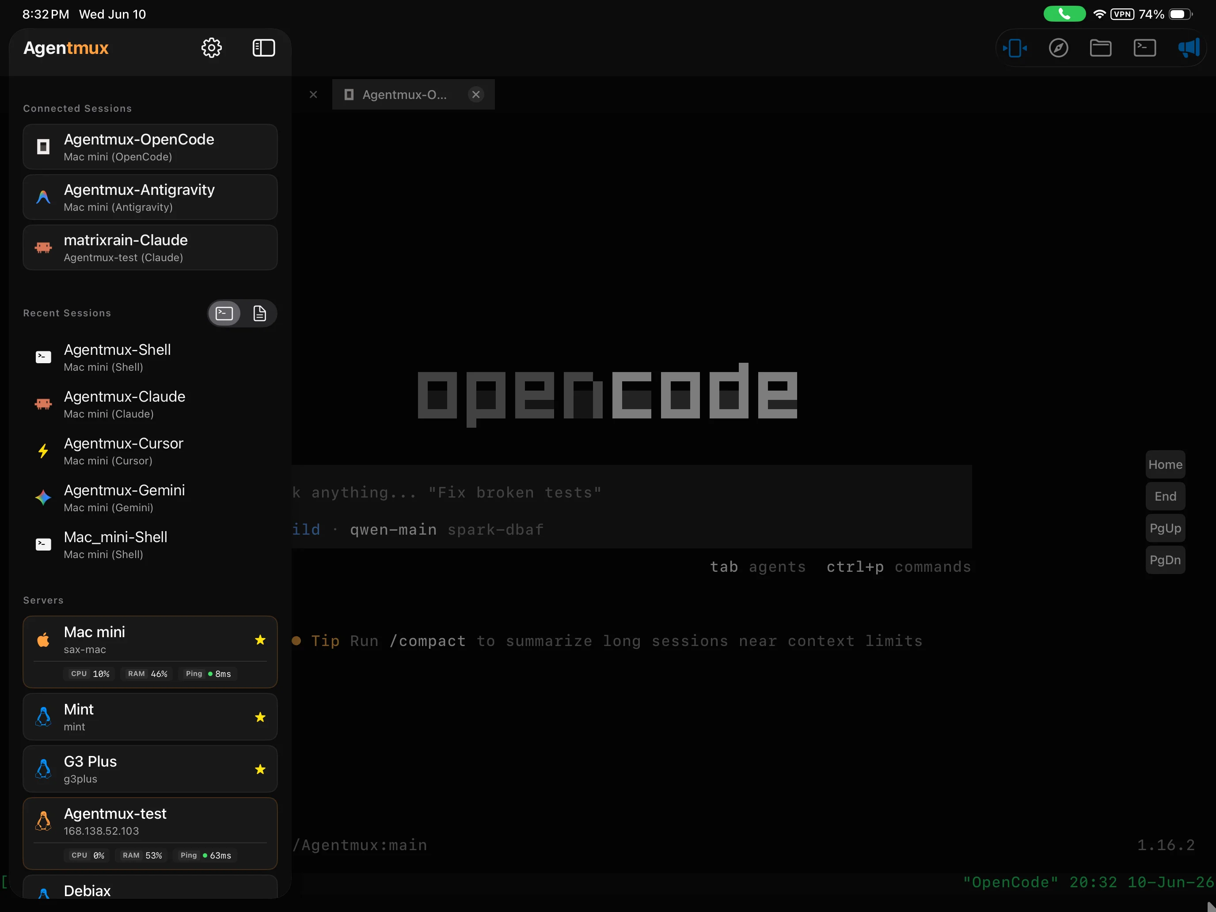Image resolution: width=1216 pixels, height=912 pixels.
Task: Click Mac mini RAM 46% stat
Action: point(147,674)
